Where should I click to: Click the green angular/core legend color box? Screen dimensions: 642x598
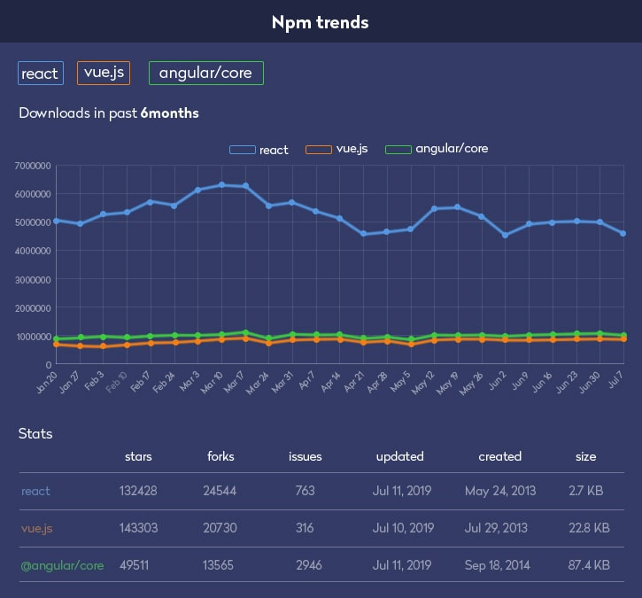398,150
